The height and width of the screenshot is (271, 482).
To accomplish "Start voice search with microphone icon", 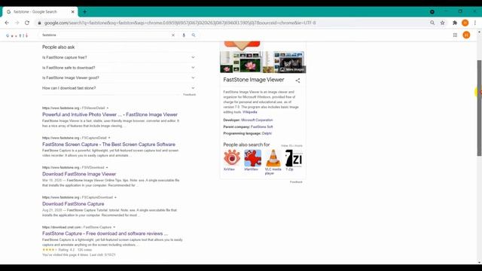I will [x=184, y=35].
